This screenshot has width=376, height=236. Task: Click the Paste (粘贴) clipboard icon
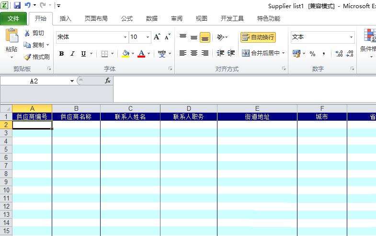pyautogui.click(x=12, y=35)
